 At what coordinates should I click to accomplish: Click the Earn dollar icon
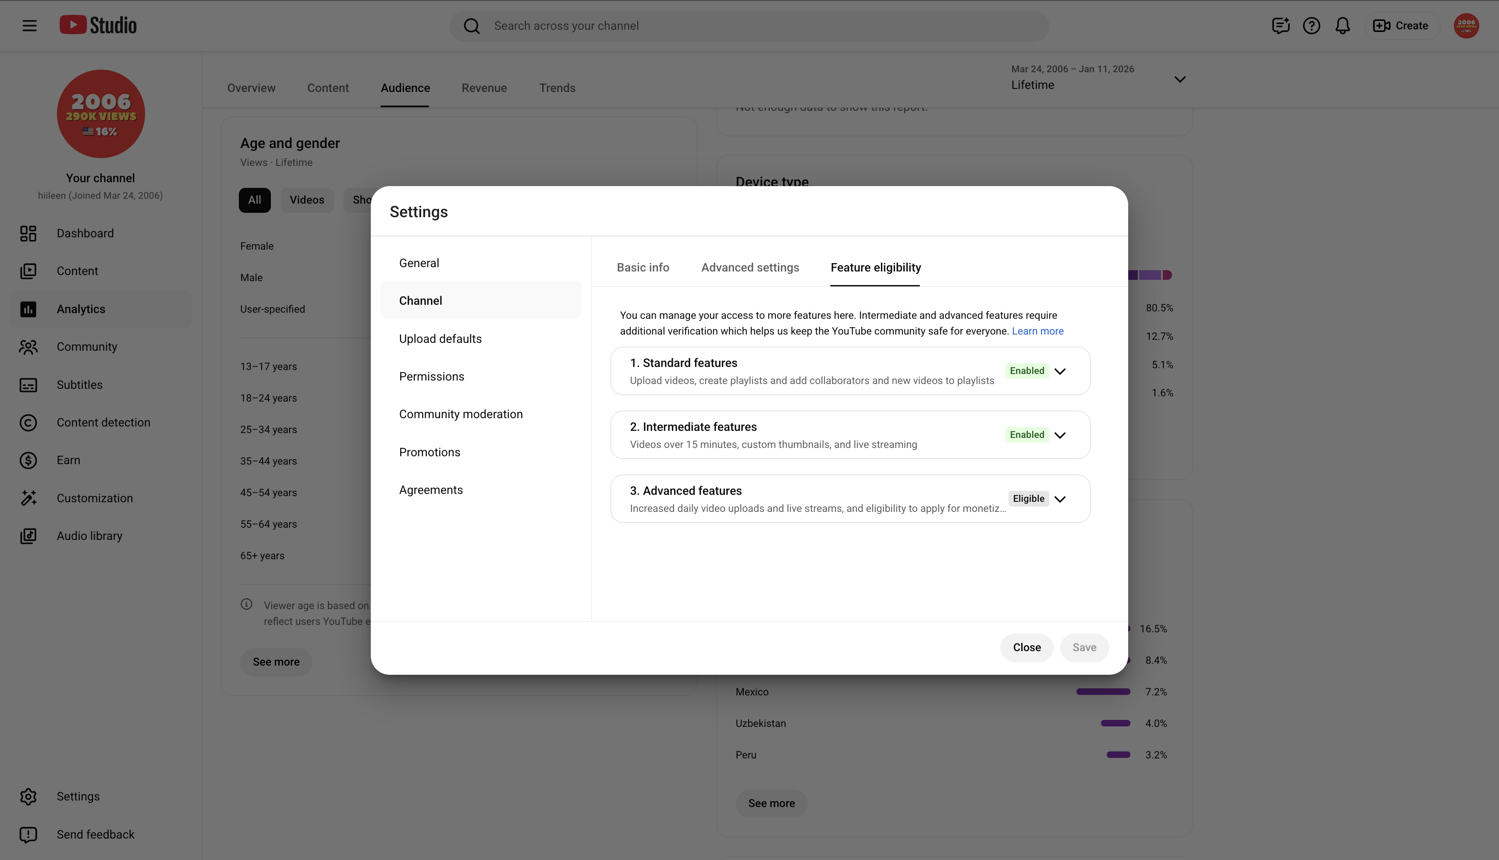[28, 461]
